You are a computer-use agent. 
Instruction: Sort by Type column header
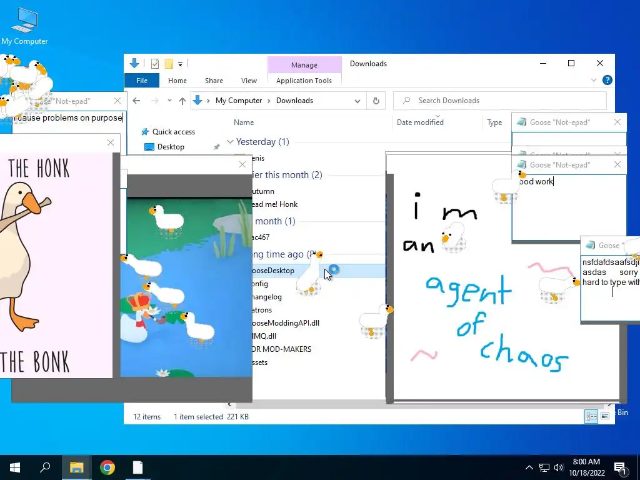494,122
